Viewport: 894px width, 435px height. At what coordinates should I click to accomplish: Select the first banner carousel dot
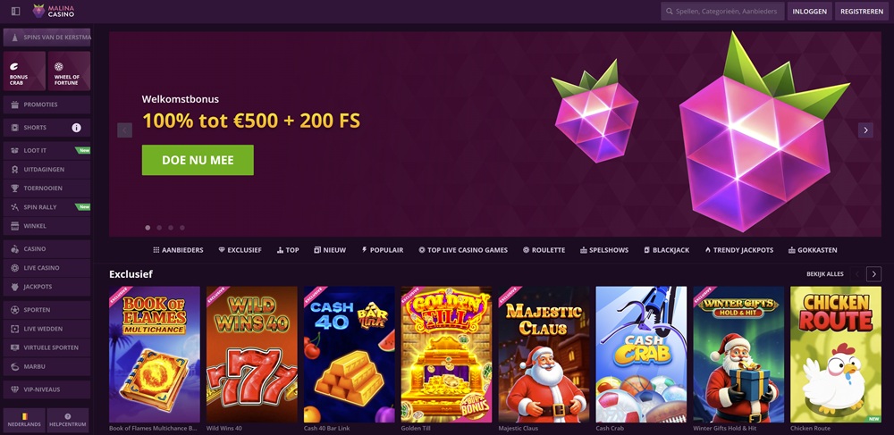148,228
